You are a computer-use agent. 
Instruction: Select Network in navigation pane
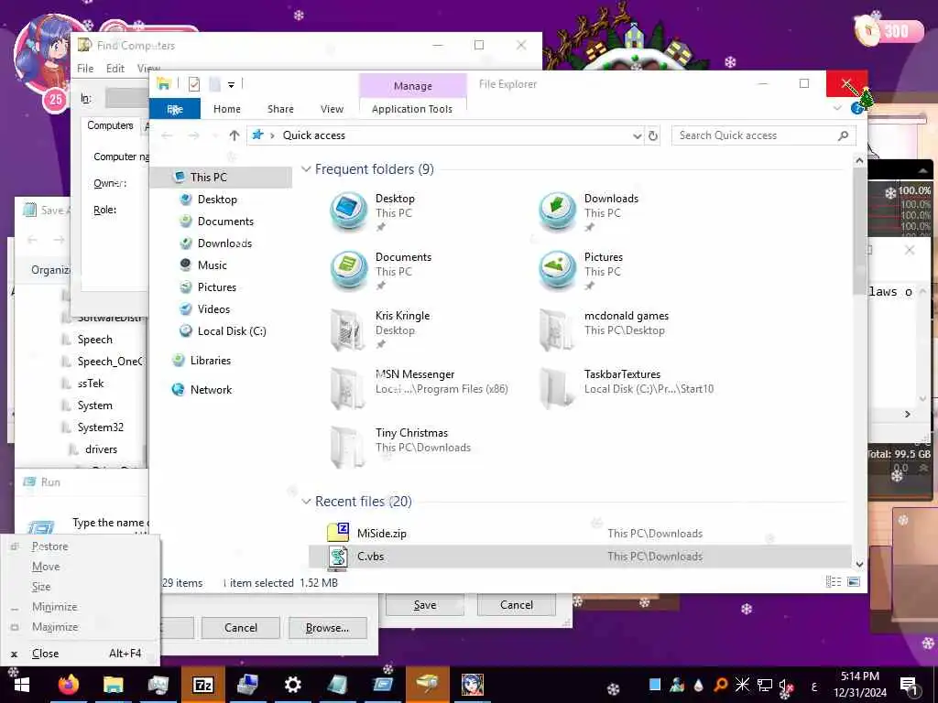tap(211, 390)
